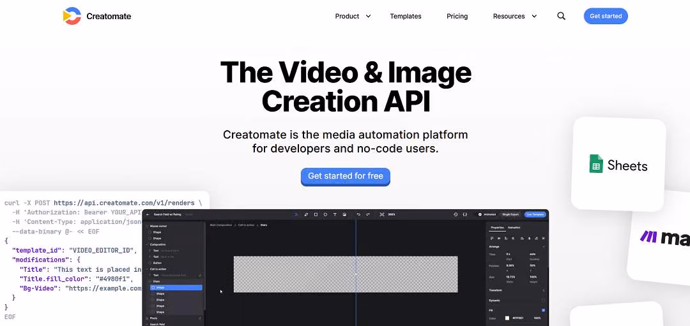The width and height of the screenshot is (690, 326).
Task: Switch to the Properties tab
Action: [x=497, y=228]
